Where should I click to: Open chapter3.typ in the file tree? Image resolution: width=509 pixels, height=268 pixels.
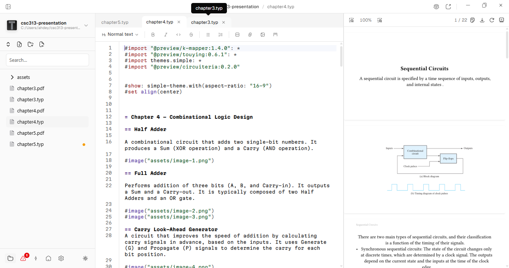(47, 99)
